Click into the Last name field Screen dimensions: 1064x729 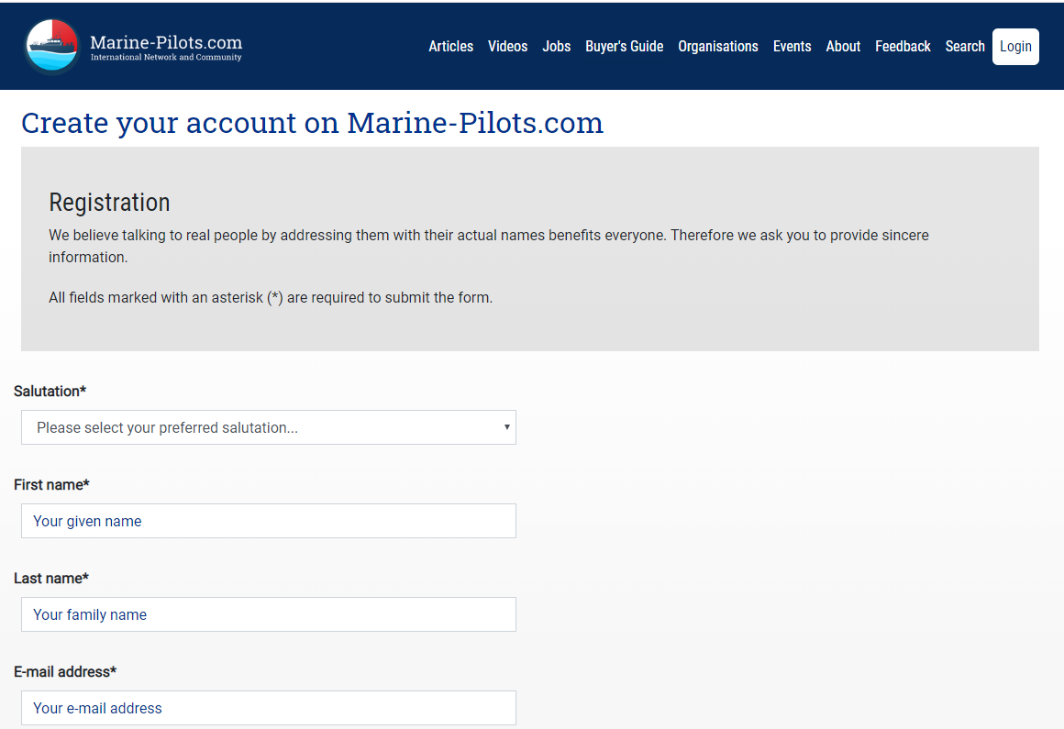coord(268,614)
